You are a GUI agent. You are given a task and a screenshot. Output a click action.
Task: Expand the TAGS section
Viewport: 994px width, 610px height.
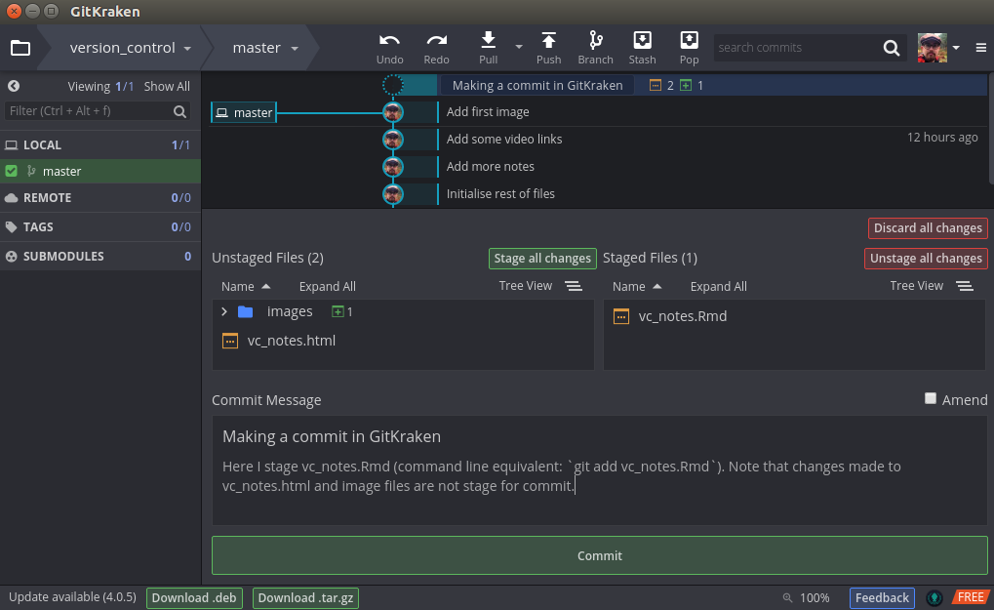[100, 226]
